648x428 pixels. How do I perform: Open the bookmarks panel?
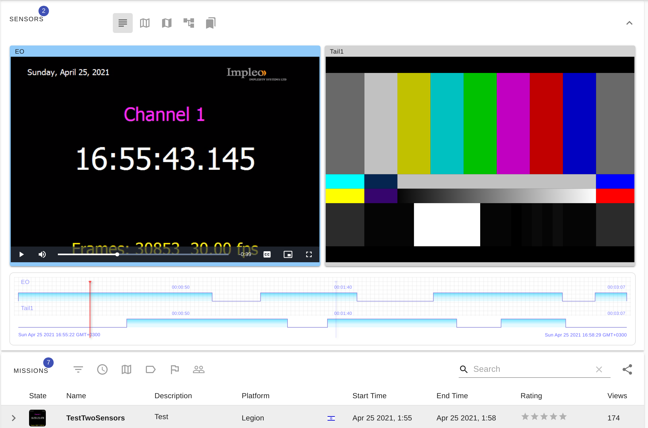[211, 23]
